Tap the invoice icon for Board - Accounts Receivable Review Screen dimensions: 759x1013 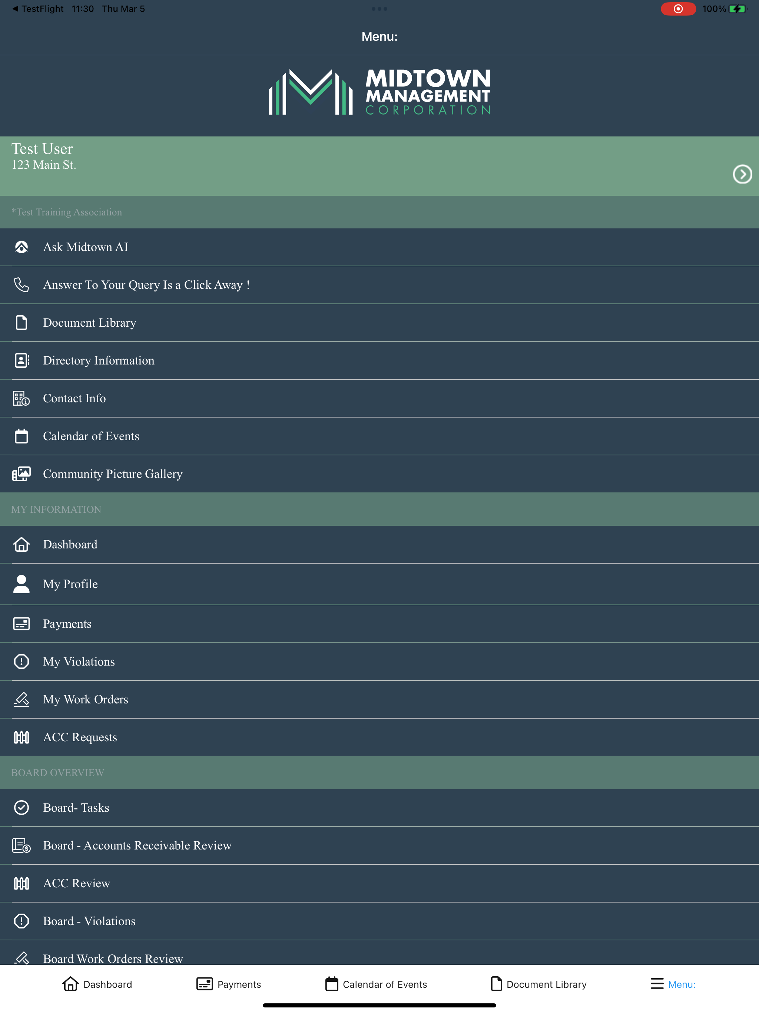[x=21, y=845]
